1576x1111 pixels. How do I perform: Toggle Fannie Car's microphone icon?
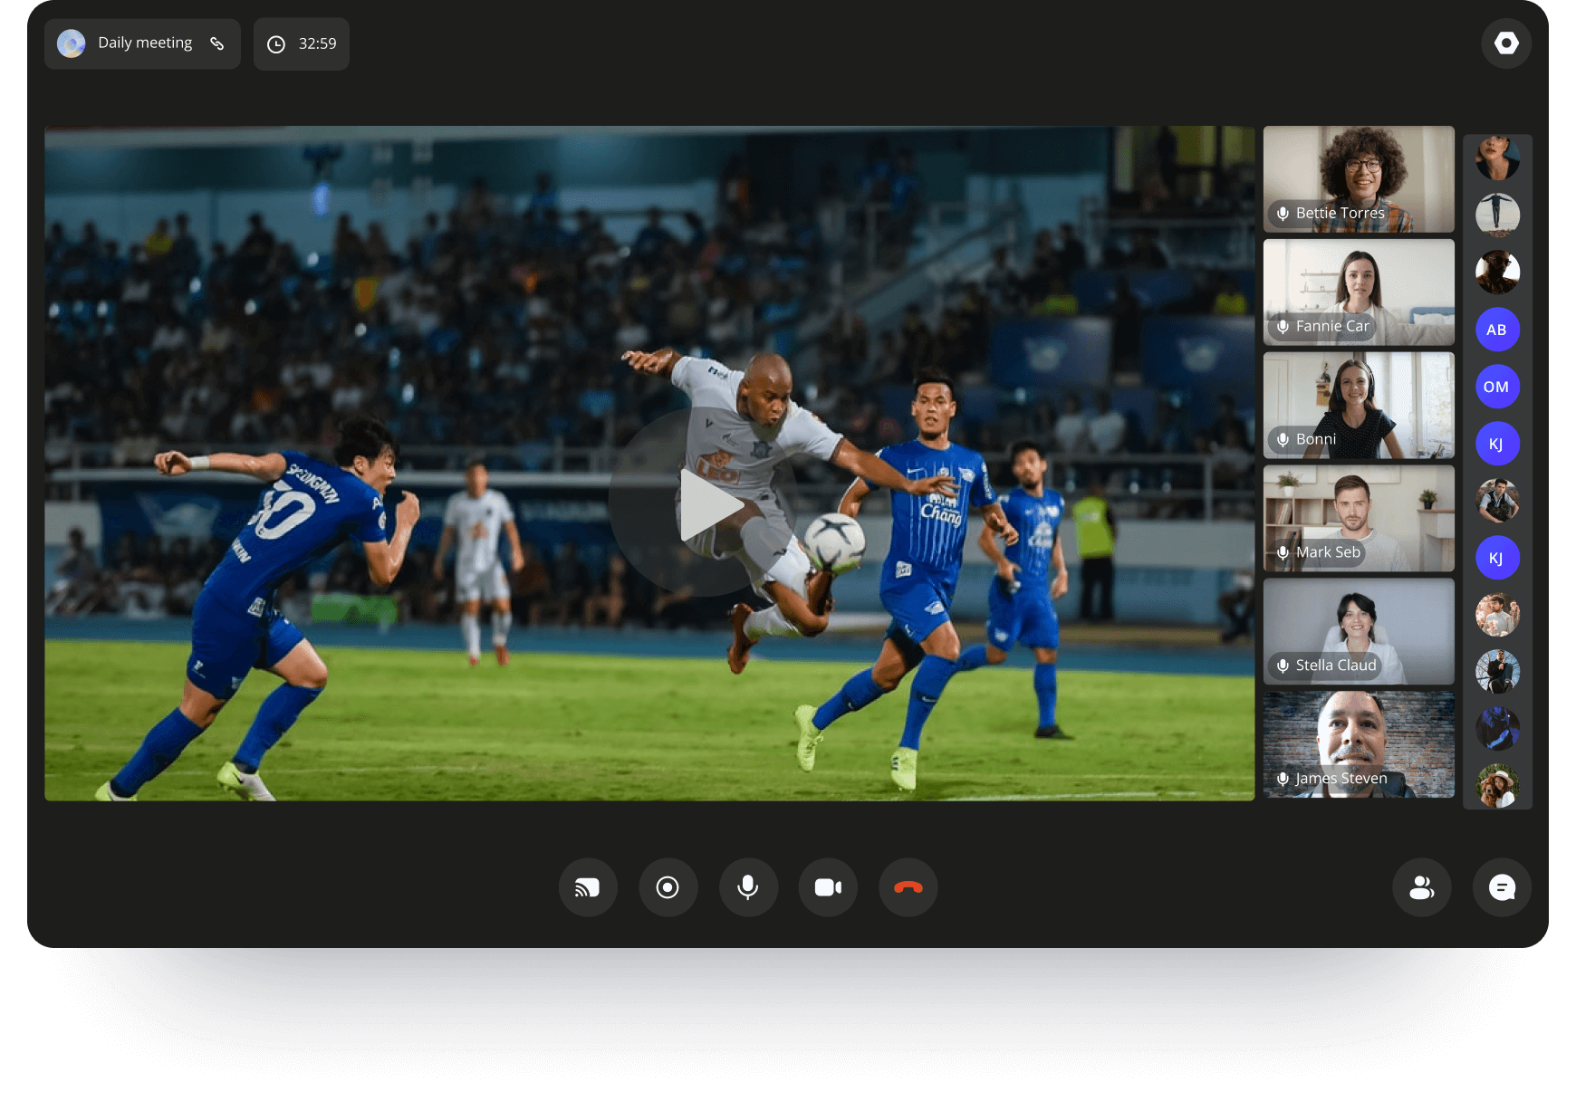[x=1283, y=327]
